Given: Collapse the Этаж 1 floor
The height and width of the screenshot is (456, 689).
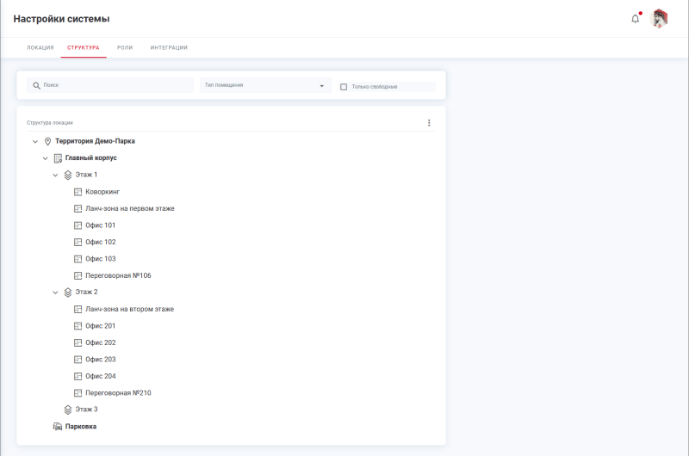Looking at the screenshot, I should pos(56,175).
